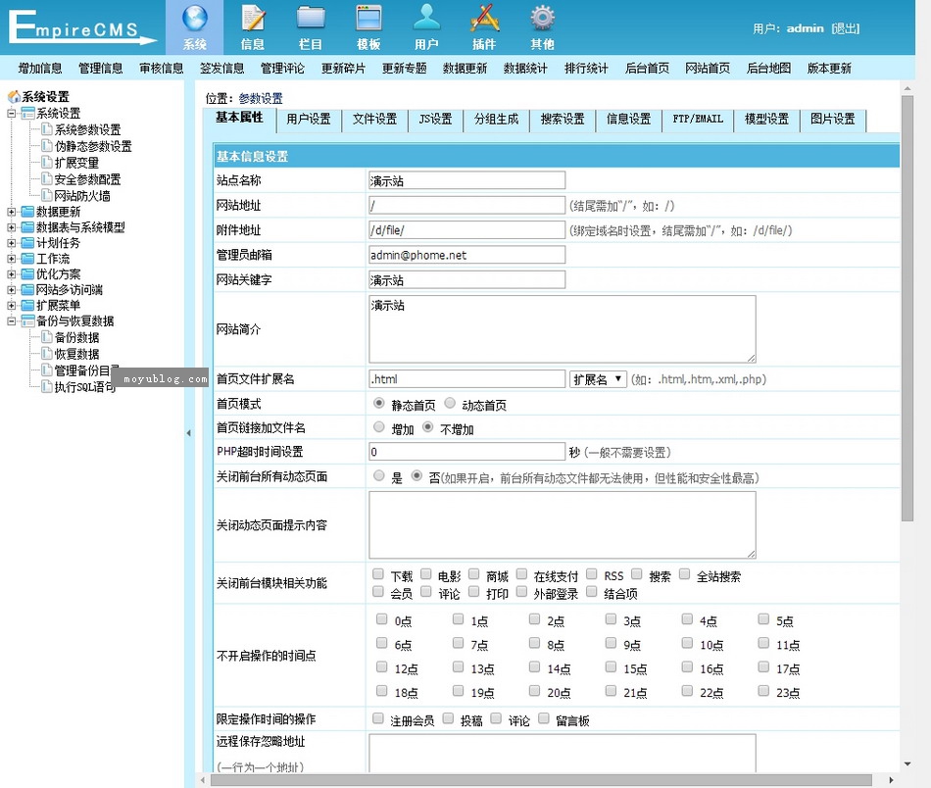Collapse the left sidebar with the arrow handle

point(189,433)
